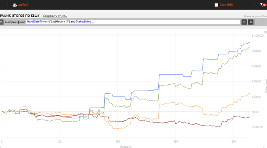
Task: Click the График итогов по кешу heading
Action: tap(20, 16)
